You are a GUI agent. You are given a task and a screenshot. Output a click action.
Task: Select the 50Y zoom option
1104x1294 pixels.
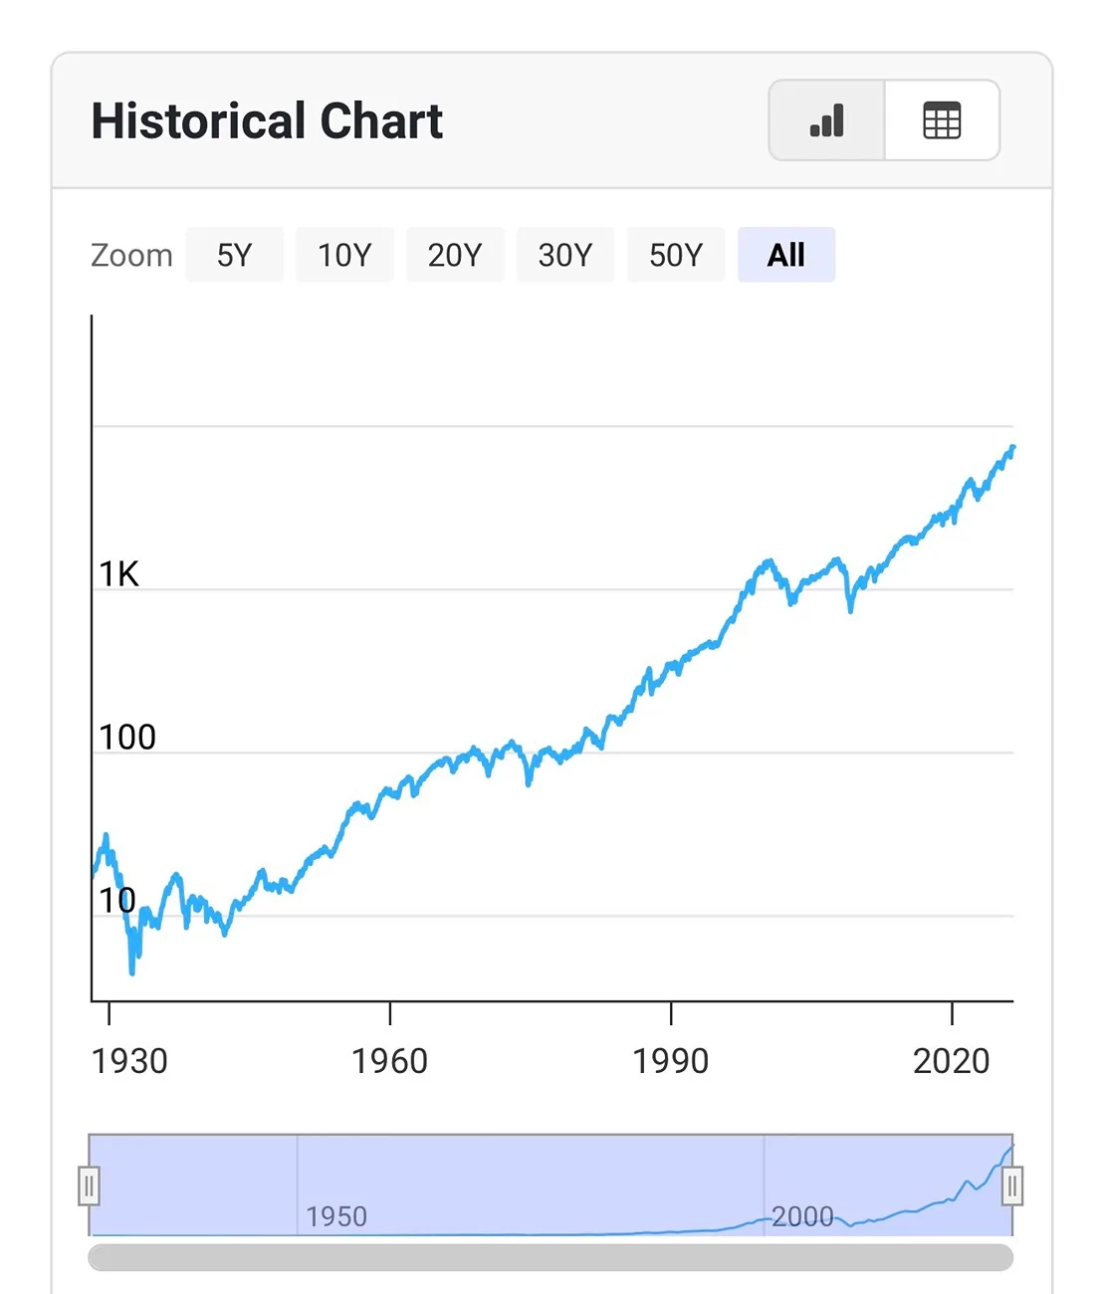[676, 255]
